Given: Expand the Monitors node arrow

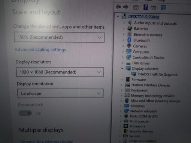Looking at the screenshot, I should point(121,106).
